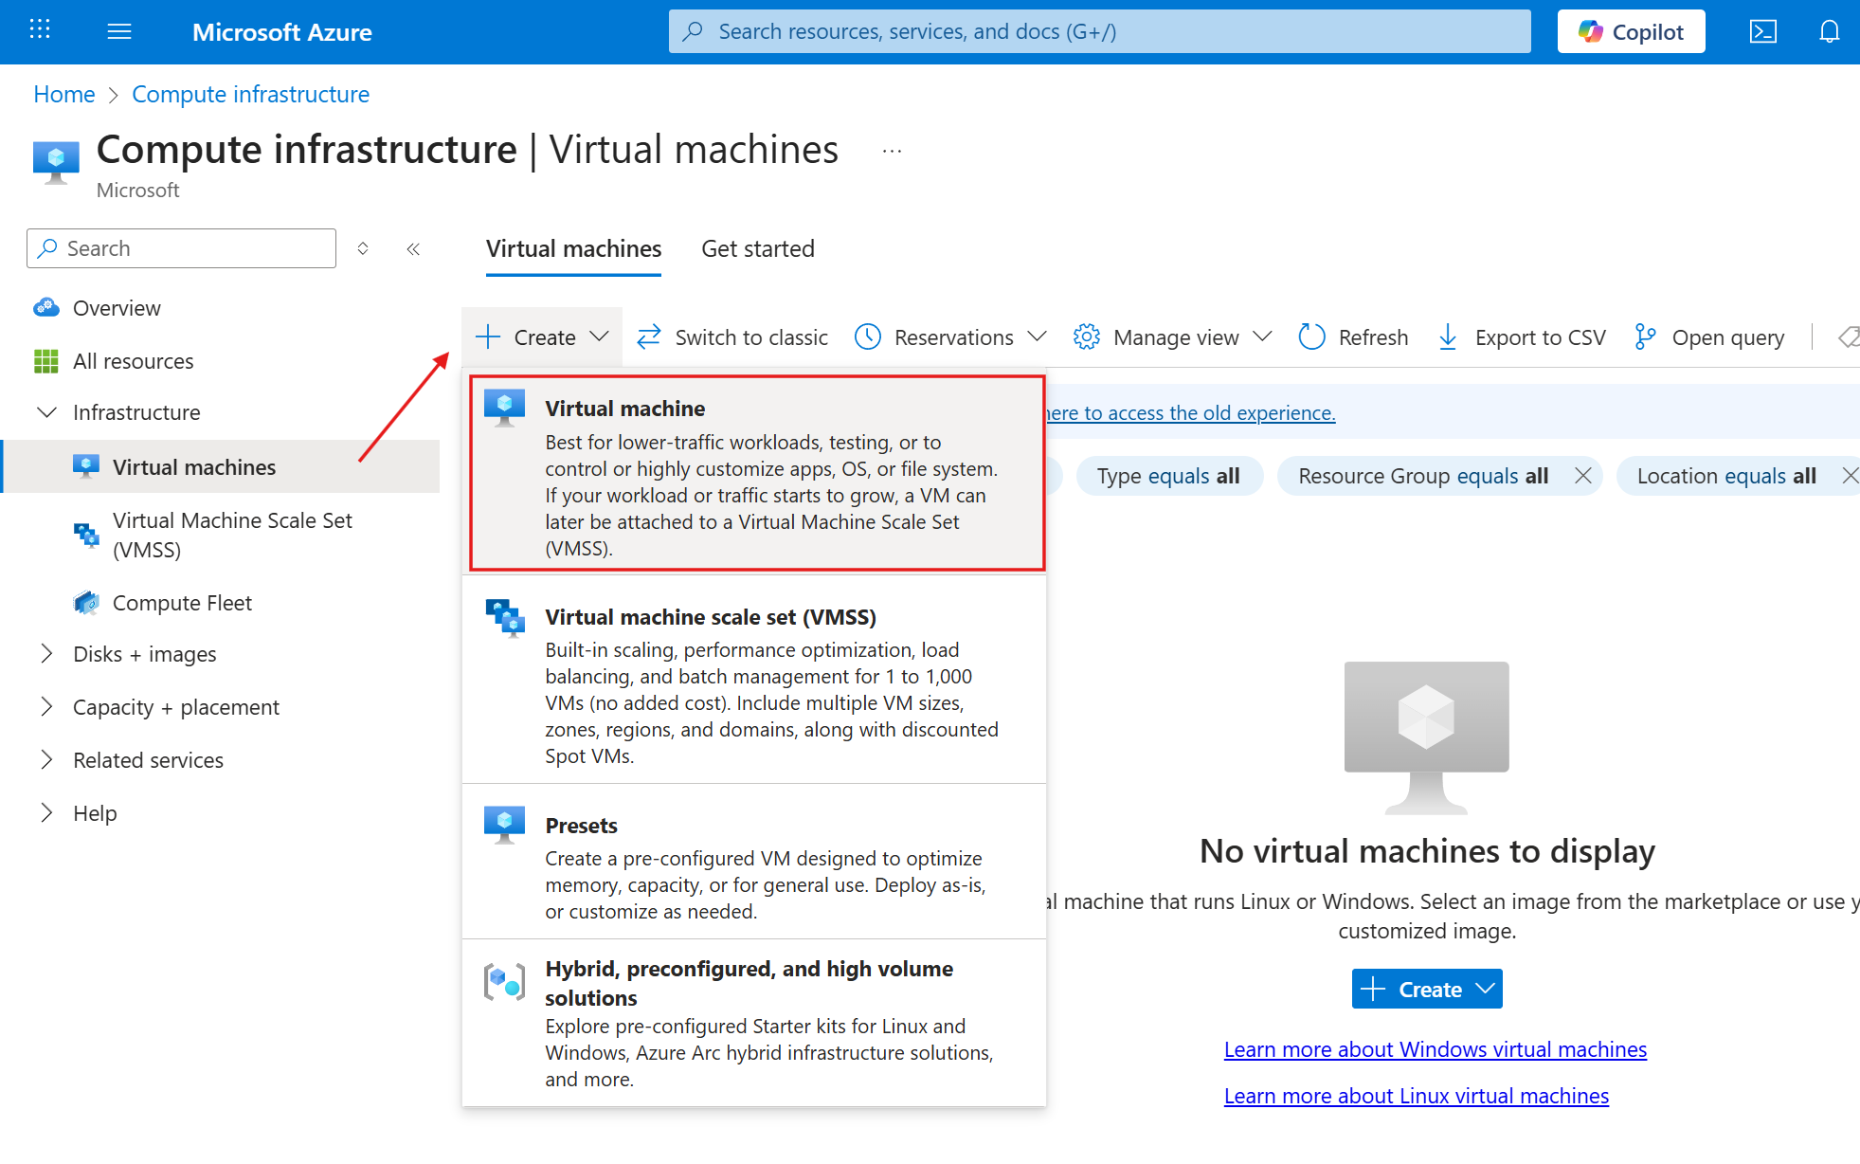Collapse the Infrastructure section
Image resolution: width=1860 pixels, height=1164 pixels.
(46, 411)
